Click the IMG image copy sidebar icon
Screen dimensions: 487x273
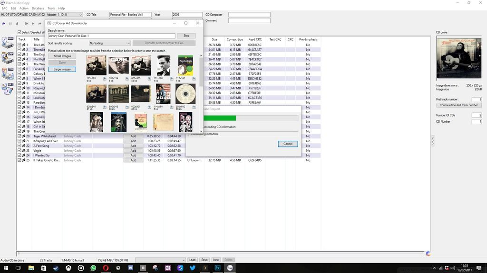click(x=7, y=73)
